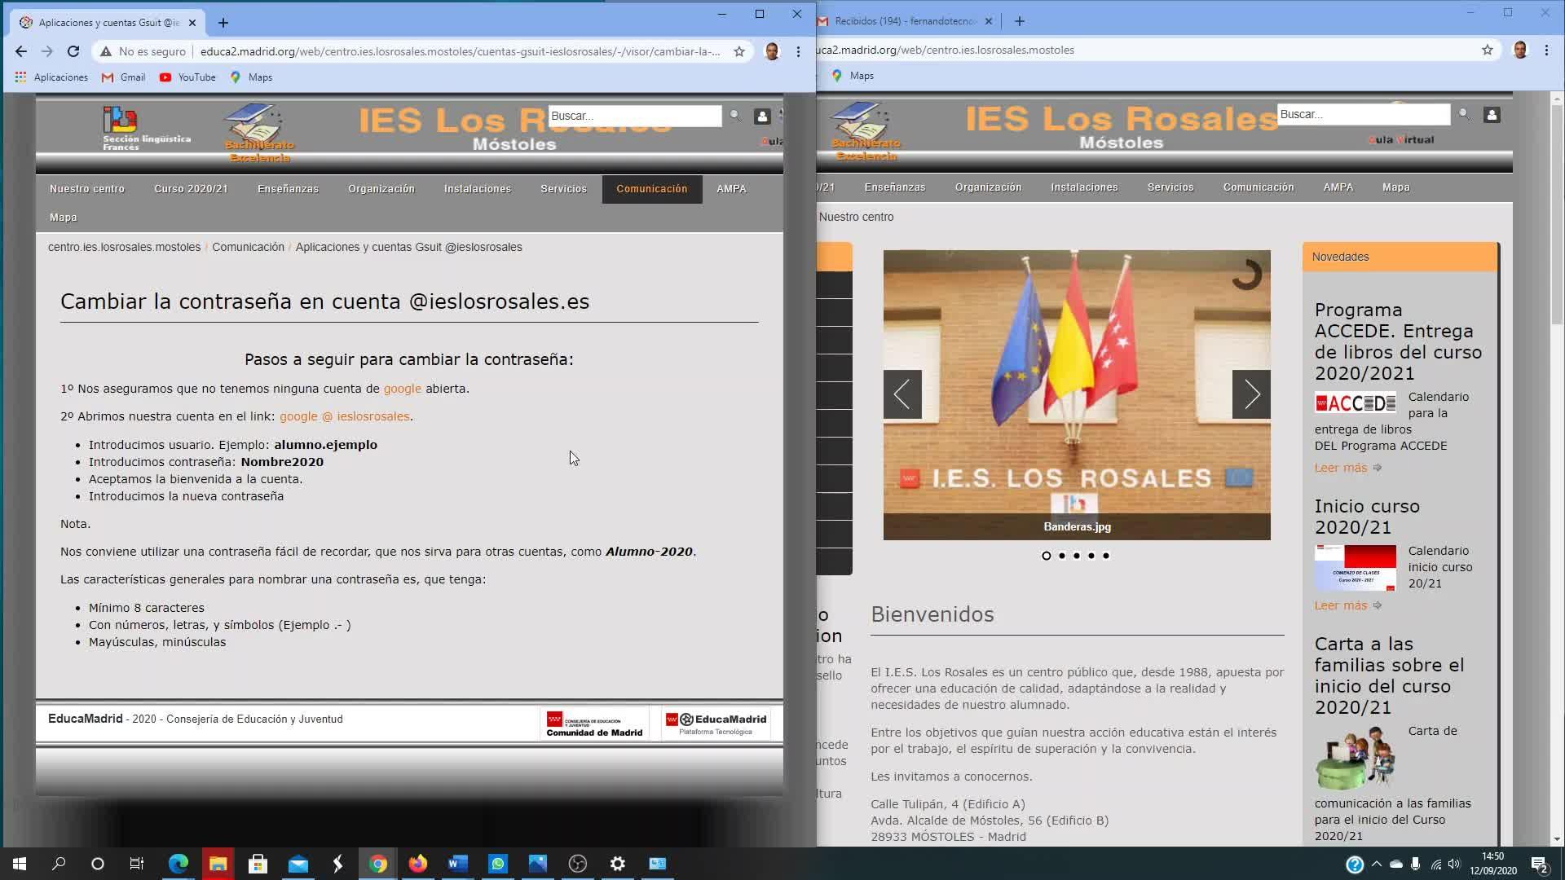Select the third slideshow dot indicator

[x=1077, y=556]
